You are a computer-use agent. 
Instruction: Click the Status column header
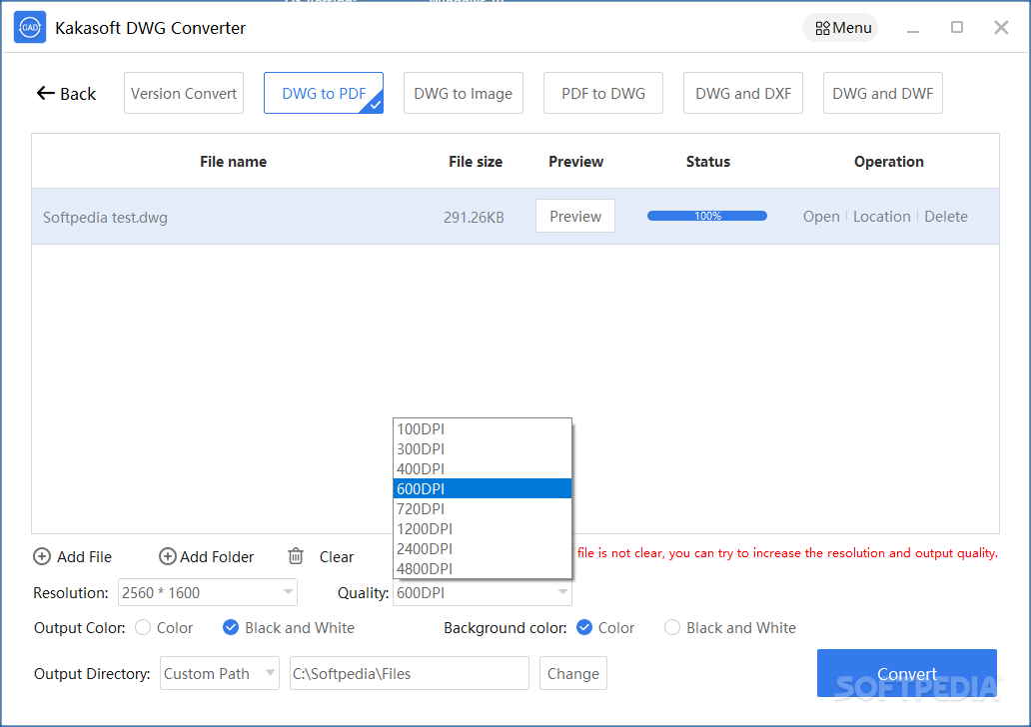click(708, 162)
